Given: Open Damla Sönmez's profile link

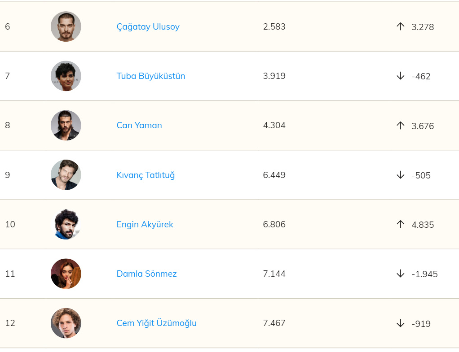Looking at the screenshot, I should (x=146, y=274).
